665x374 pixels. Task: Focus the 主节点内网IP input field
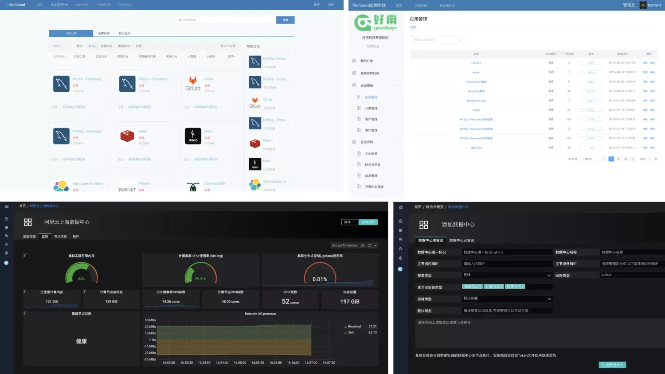[x=507, y=264]
